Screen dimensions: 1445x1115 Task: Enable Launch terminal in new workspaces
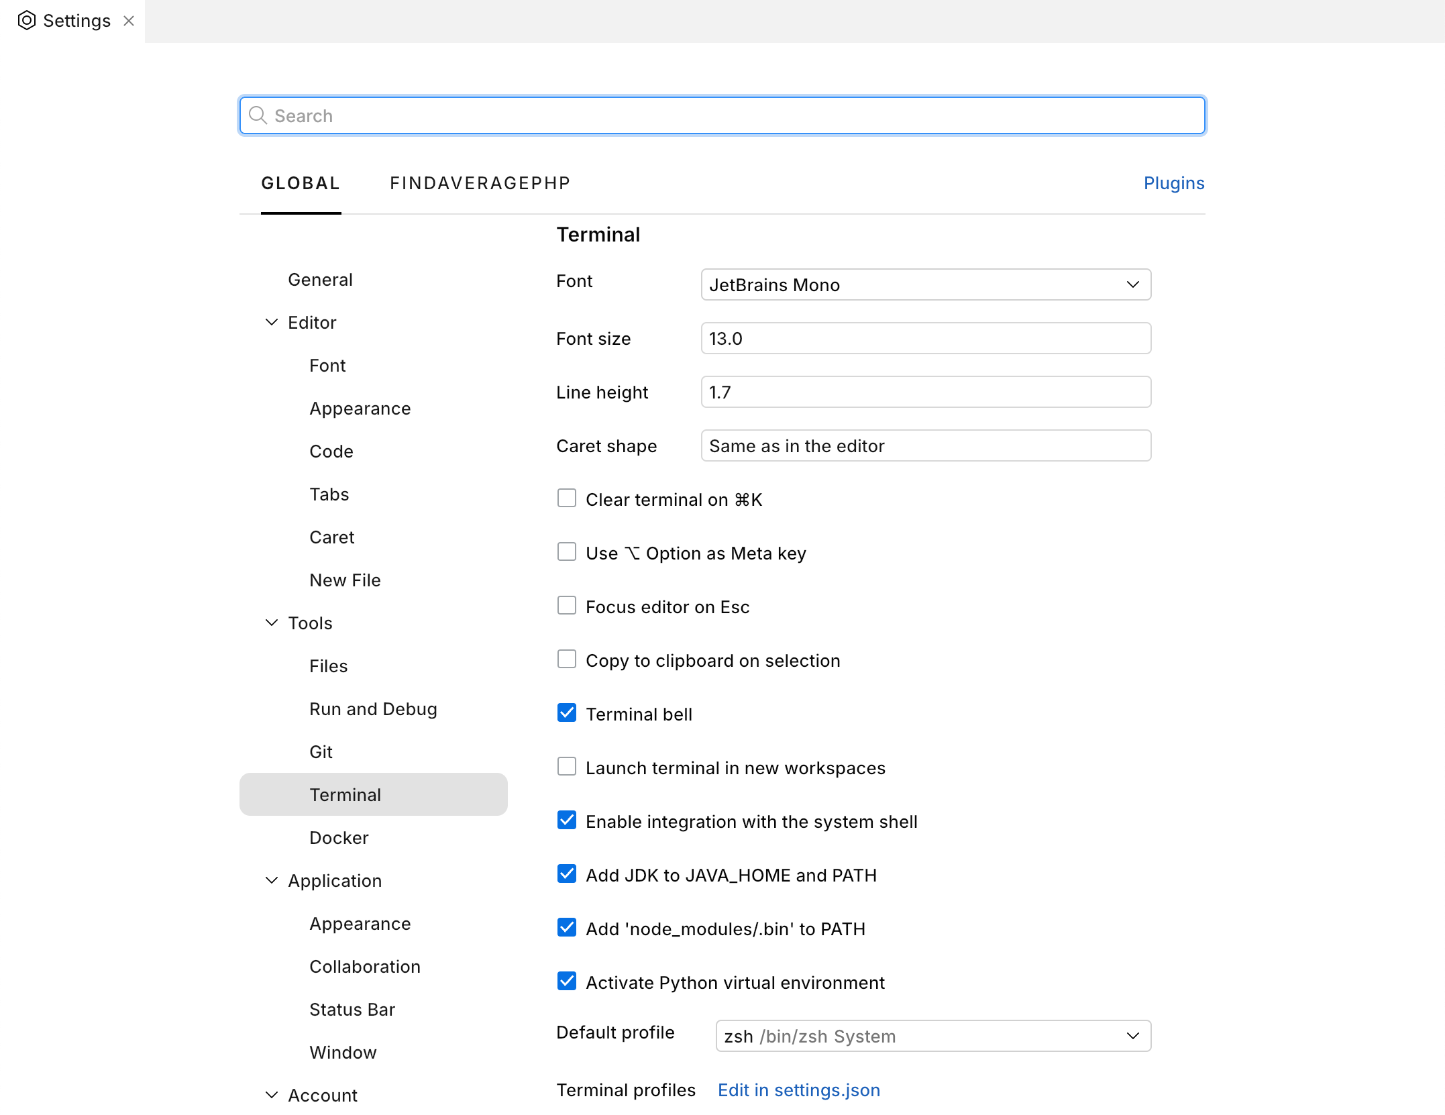point(567,766)
